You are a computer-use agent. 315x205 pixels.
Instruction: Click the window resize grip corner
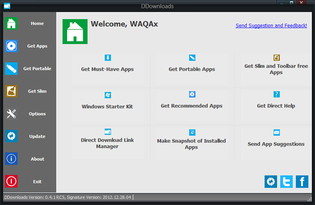[310, 199]
